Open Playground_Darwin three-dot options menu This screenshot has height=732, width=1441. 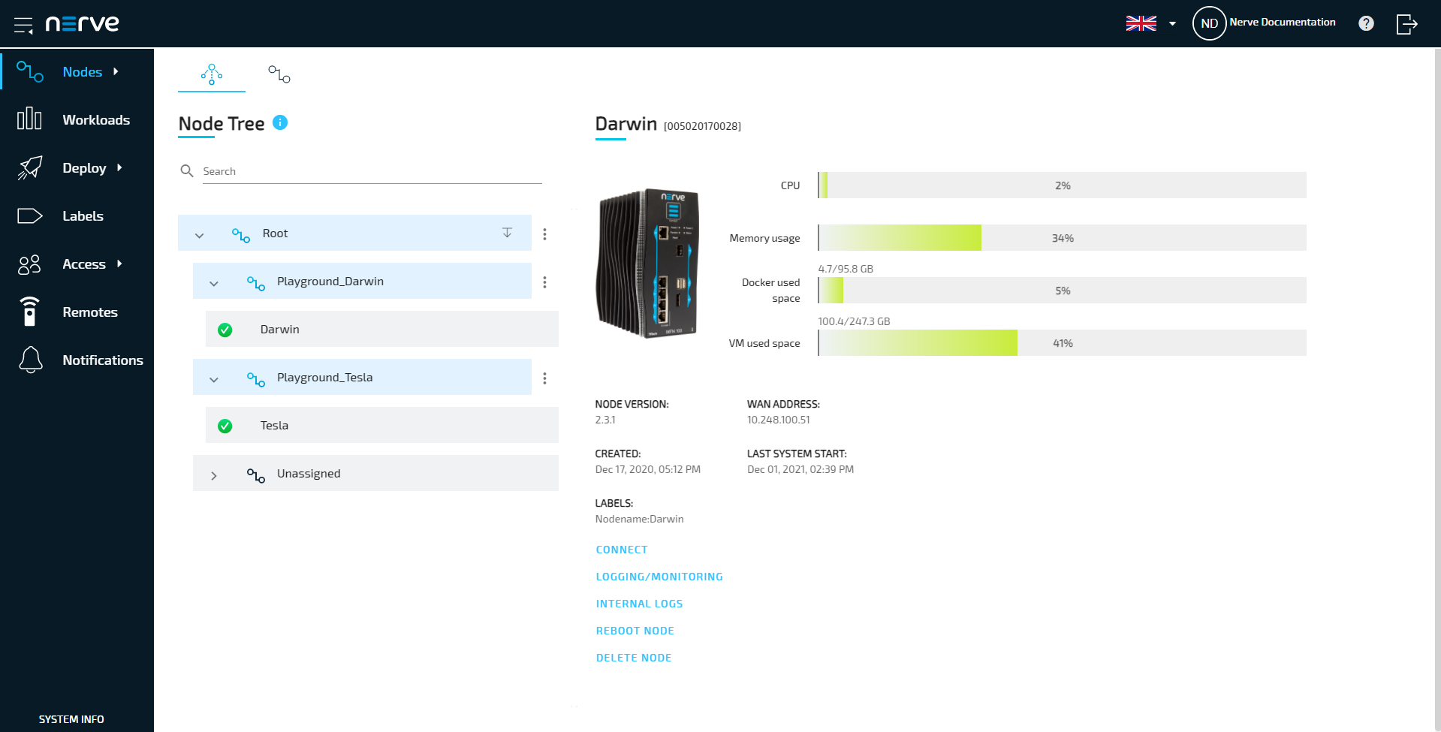544,282
